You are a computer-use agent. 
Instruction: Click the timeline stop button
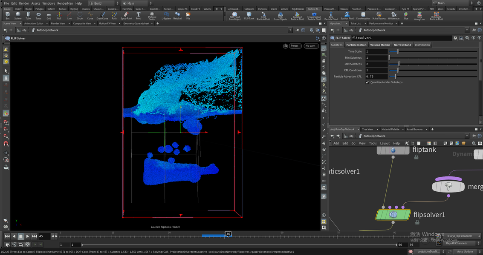[20, 236]
